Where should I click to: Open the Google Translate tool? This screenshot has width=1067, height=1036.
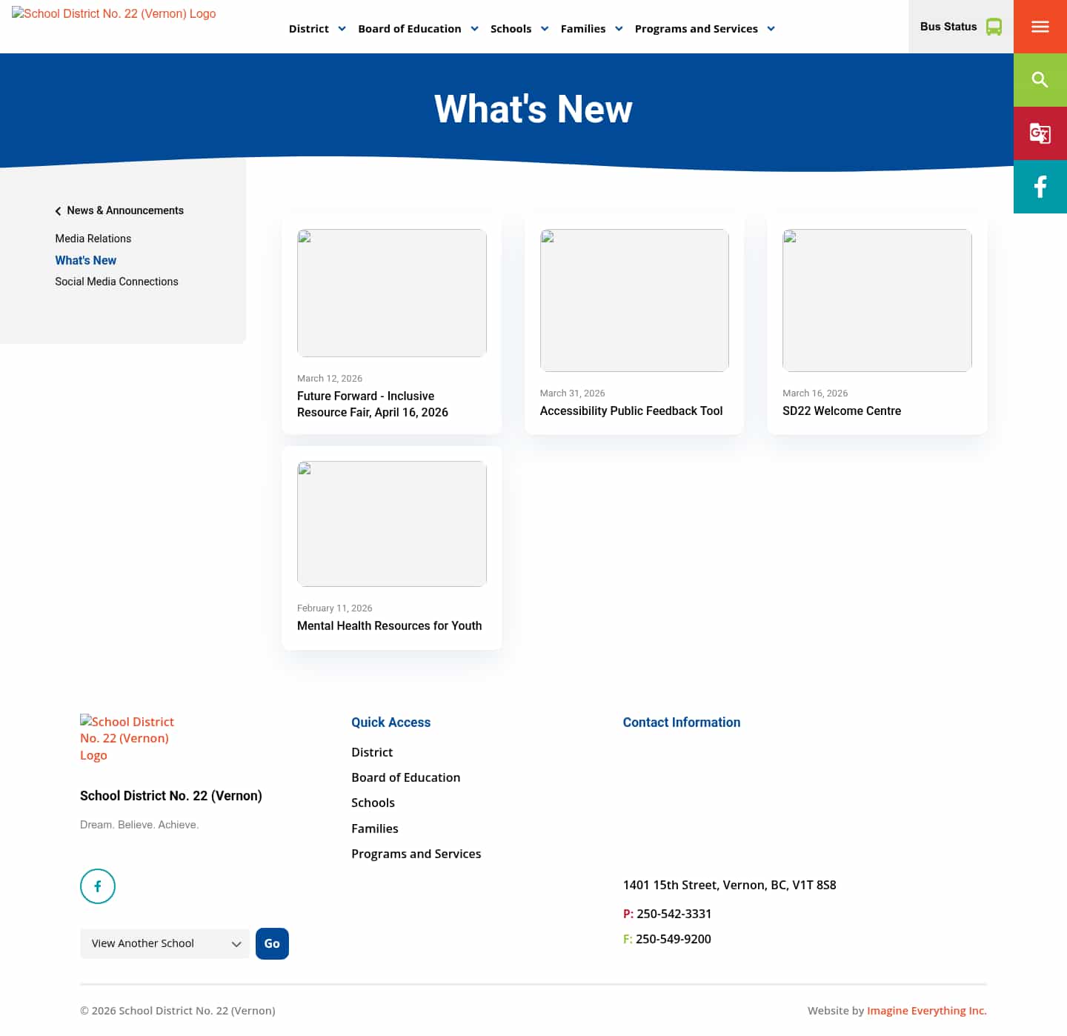[1040, 133]
